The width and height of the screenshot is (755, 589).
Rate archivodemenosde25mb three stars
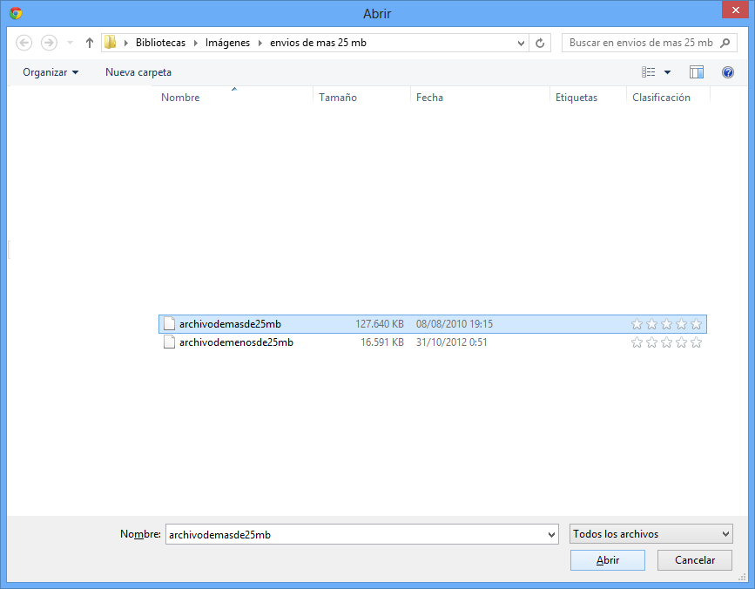tap(666, 342)
